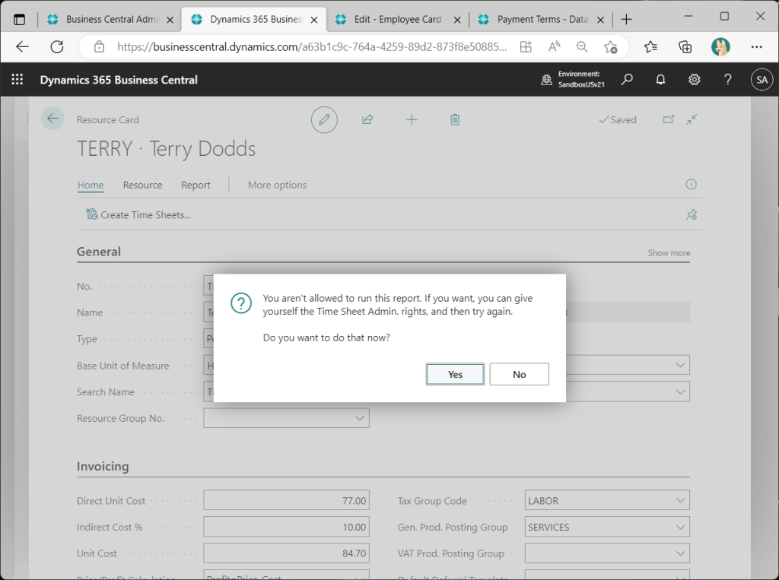This screenshot has height=580, width=779.
Task: View site information lock icon
Action: coord(100,46)
